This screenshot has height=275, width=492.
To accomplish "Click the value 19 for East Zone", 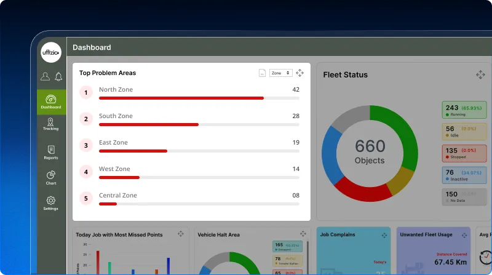I will tap(296, 142).
